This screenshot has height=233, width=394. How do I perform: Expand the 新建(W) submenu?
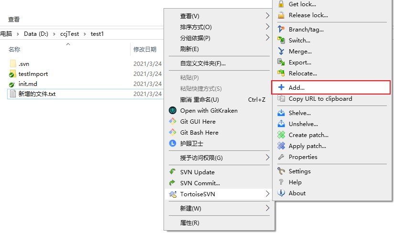coord(268,209)
